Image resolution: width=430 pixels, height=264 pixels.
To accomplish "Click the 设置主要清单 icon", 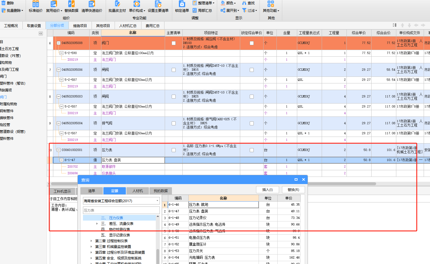I will [x=158, y=4].
